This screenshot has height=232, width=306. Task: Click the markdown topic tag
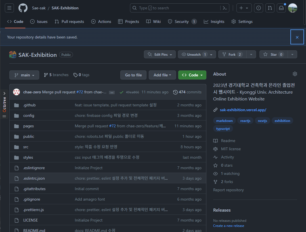[225, 121]
